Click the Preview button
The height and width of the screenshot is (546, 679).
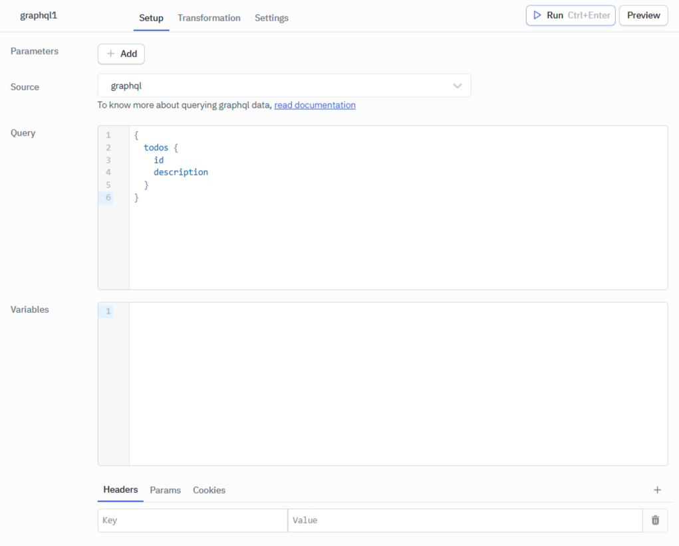pos(642,15)
